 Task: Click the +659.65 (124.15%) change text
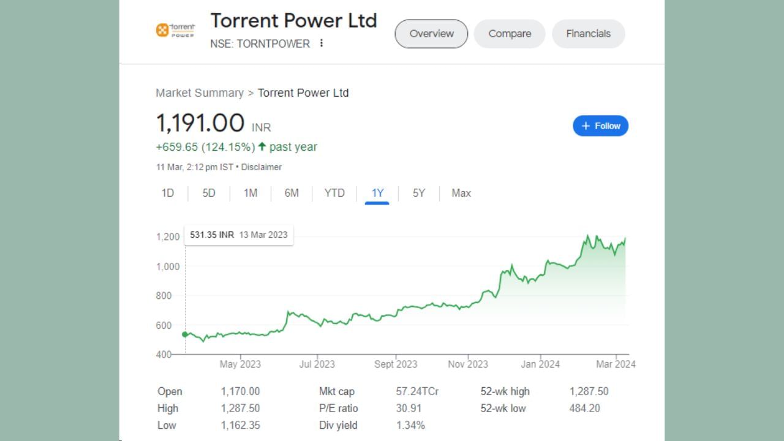point(205,147)
